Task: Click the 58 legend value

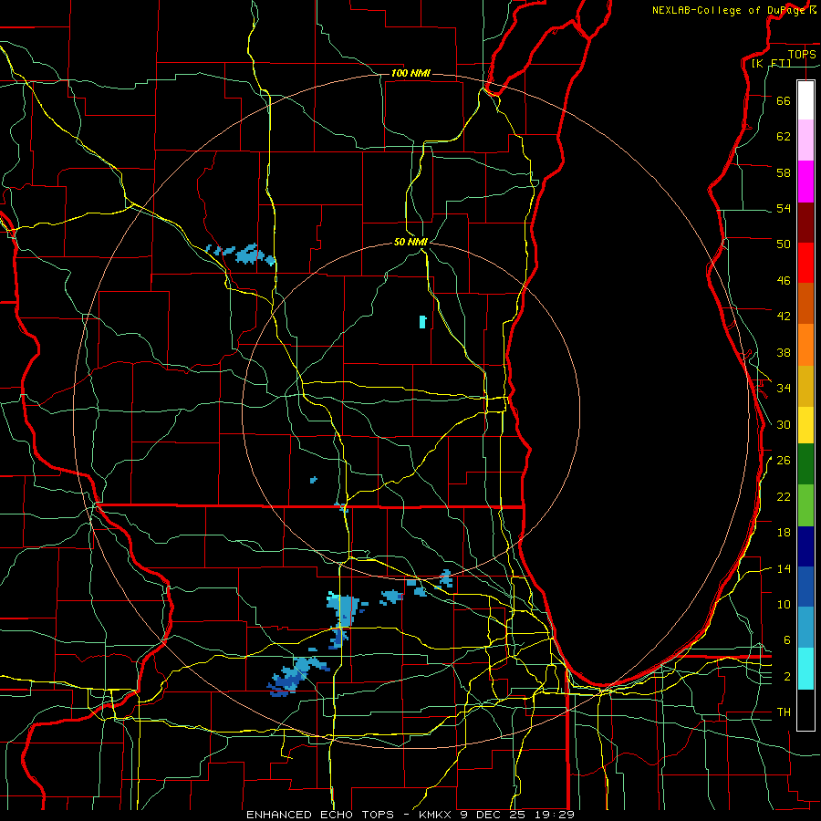Action: pyautogui.click(x=784, y=172)
